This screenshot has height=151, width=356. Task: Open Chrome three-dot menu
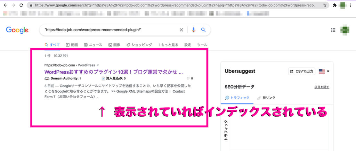(351, 5)
